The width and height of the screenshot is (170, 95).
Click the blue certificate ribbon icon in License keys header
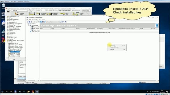click(x=157, y=26)
